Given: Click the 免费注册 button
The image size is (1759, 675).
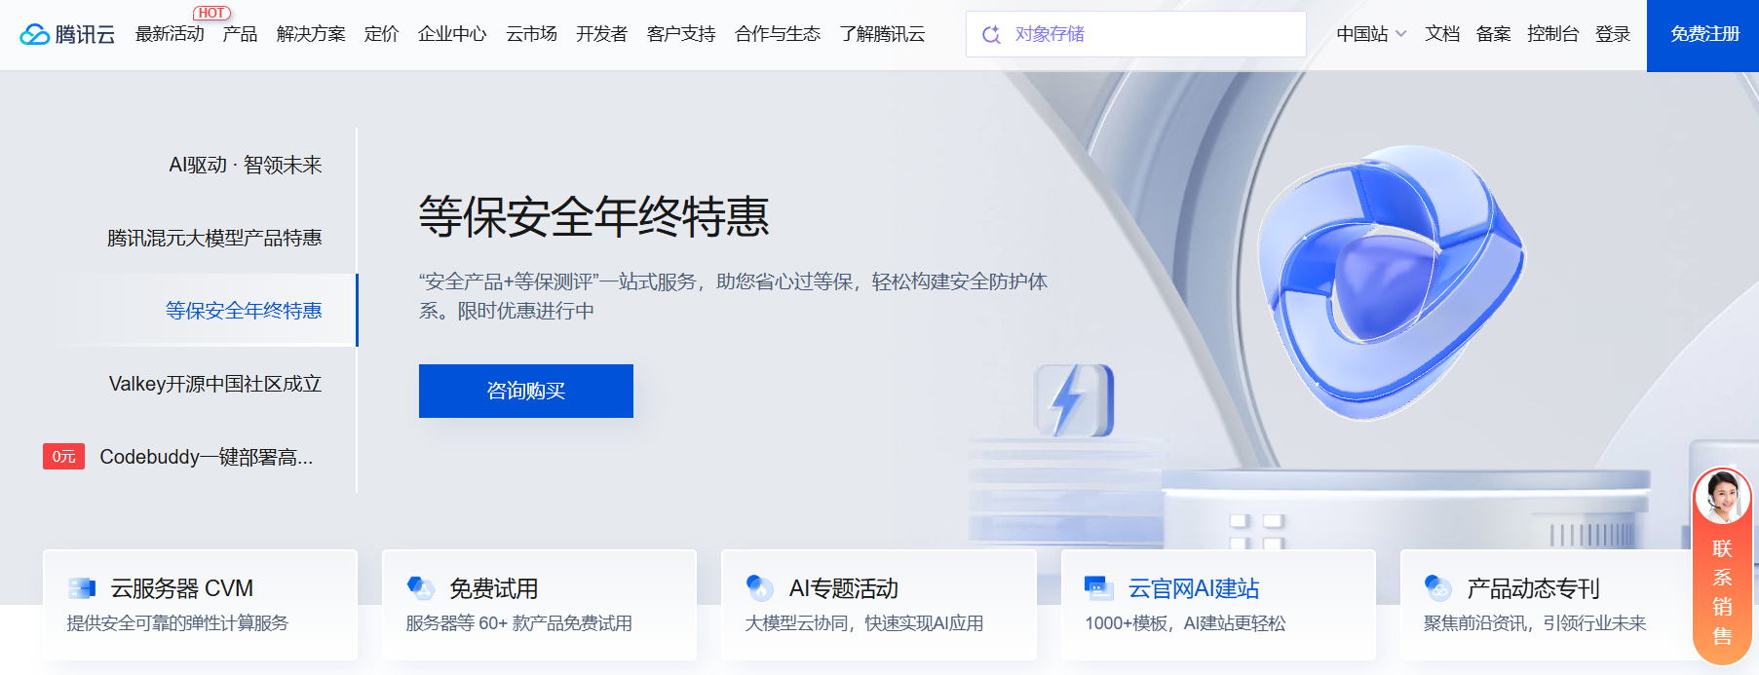Looking at the screenshot, I should pos(1703,35).
